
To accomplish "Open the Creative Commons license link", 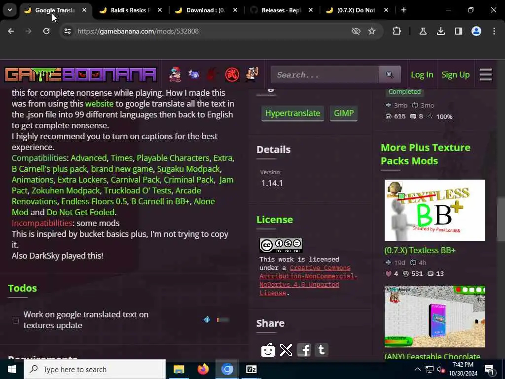I will pos(308,280).
